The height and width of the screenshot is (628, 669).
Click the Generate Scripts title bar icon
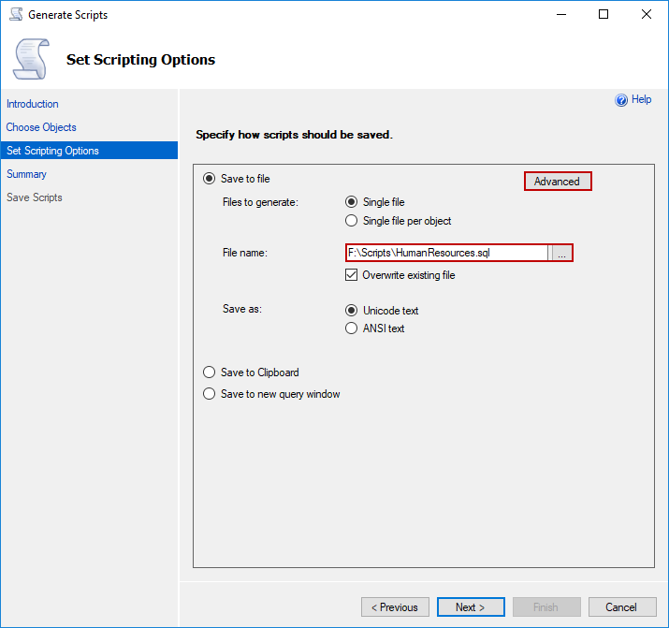click(x=14, y=15)
